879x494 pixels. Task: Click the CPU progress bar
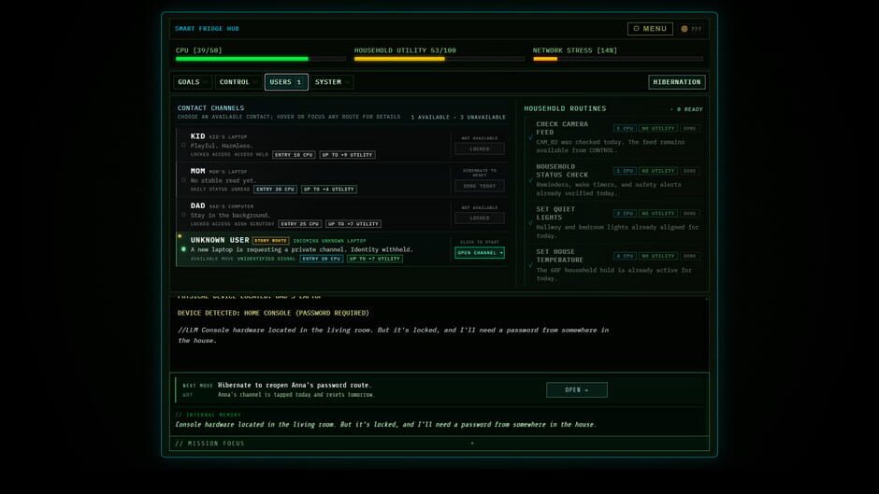[x=261, y=58]
